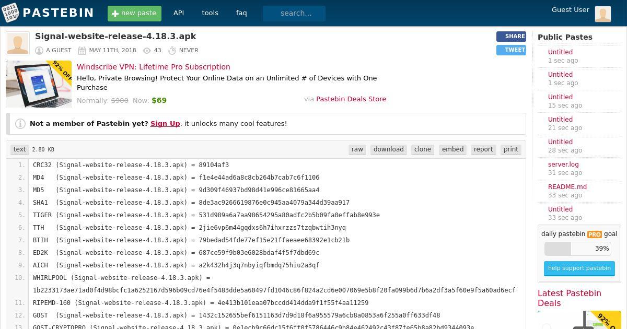The image size is (627, 329).
Task: Click the search input field
Action: 294,14
